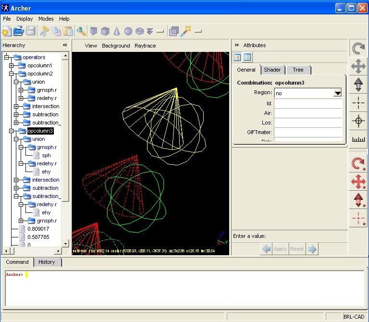This screenshot has height=322, width=369.
Task: Click the left arrow previous button
Action: click(x=266, y=249)
